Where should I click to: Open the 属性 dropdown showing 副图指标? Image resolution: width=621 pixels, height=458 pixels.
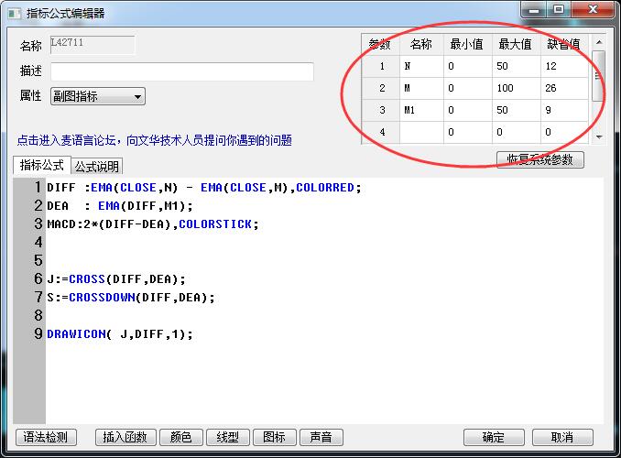click(98, 96)
